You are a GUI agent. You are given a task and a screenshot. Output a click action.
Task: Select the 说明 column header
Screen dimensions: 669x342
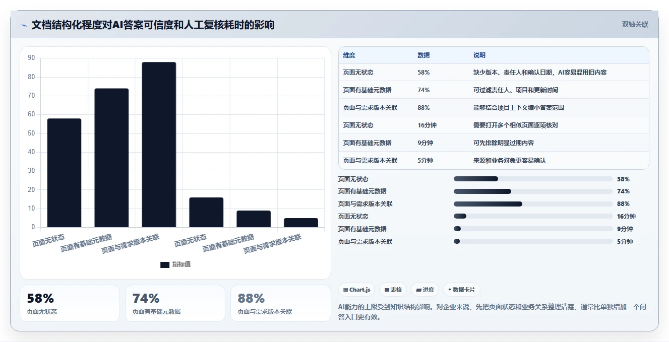(479, 55)
